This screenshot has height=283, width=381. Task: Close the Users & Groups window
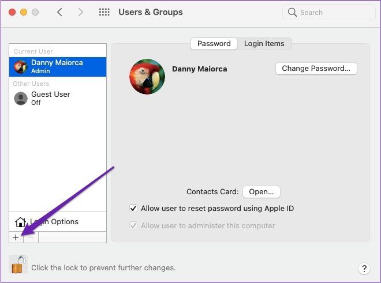coord(12,12)
